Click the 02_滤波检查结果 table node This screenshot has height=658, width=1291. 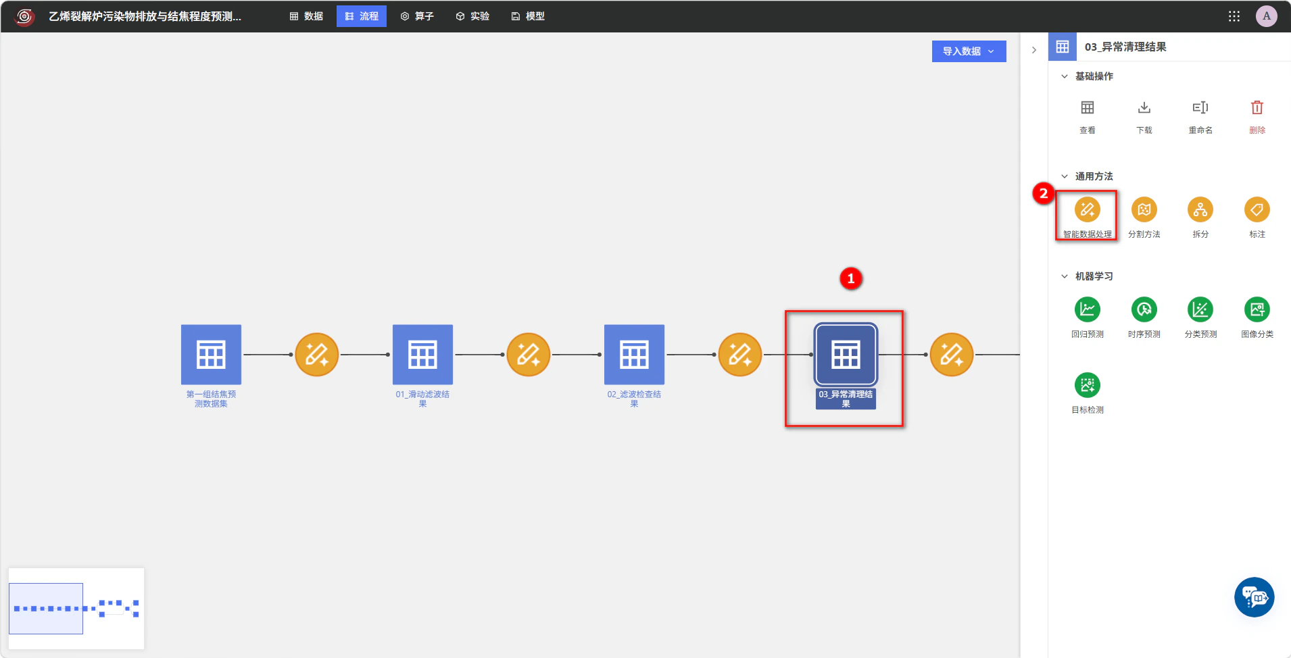click(x=634, y=355)
